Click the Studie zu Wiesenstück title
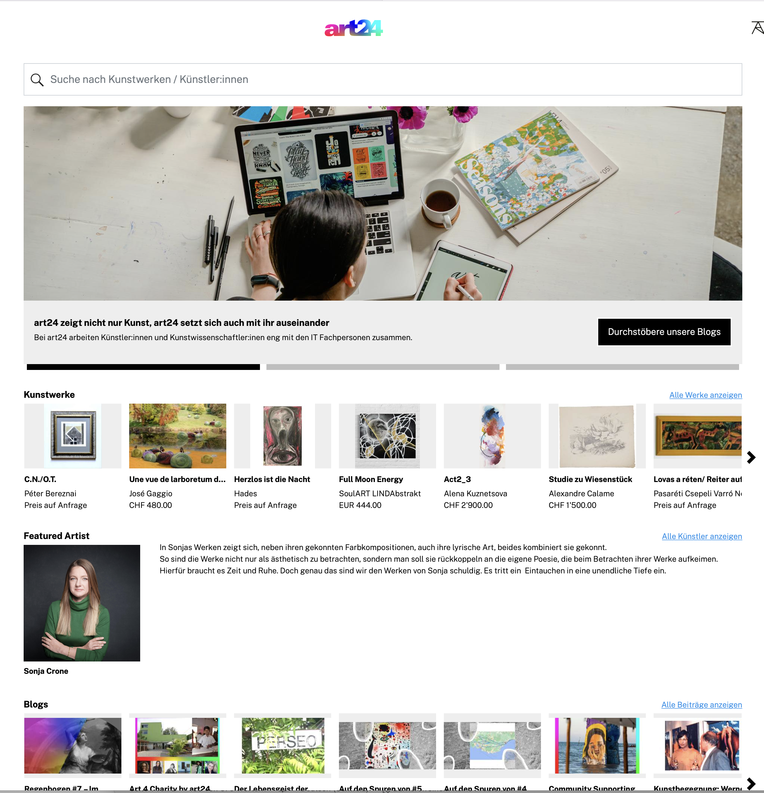 tap(590, 479)
